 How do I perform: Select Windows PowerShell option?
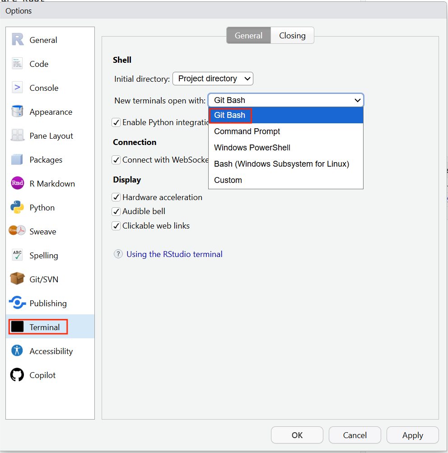pos(286,148)
